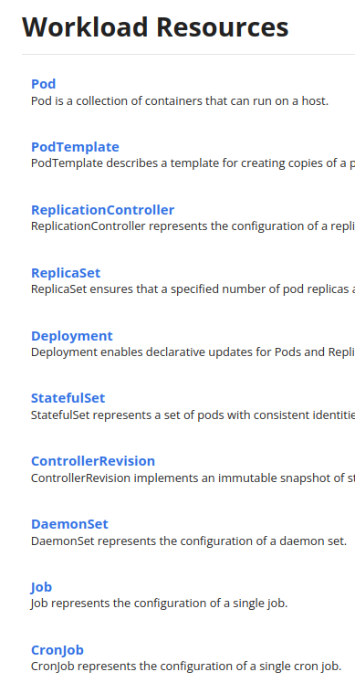Click the DaemonSet description sentence
The image size is (355, 693).
(x=189, y=541)
